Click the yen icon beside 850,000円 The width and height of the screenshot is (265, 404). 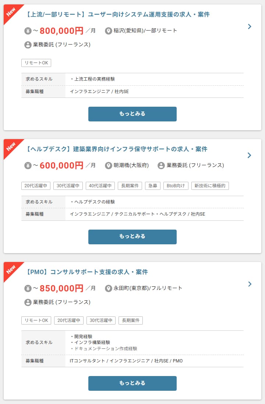(x=28, y=288)
